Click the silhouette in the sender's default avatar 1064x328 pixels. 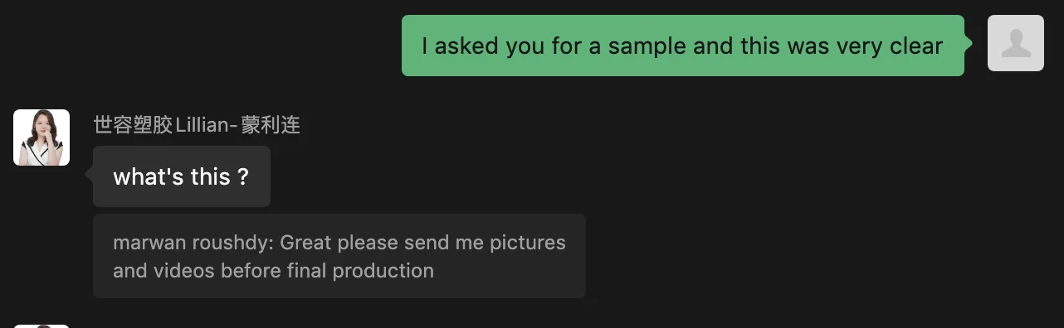pos(1016,43)
